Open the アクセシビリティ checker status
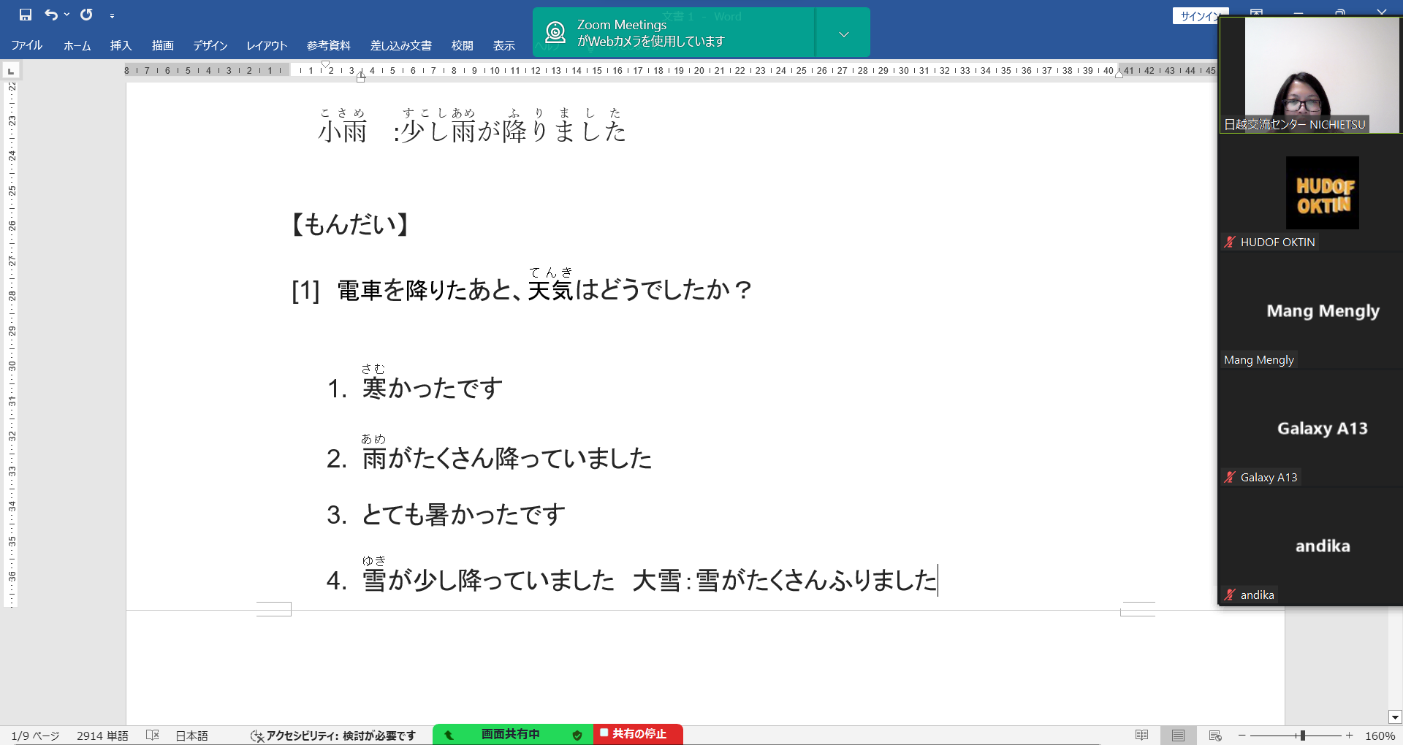Screen dimensions: 1403x745 [x=332, y=736]
